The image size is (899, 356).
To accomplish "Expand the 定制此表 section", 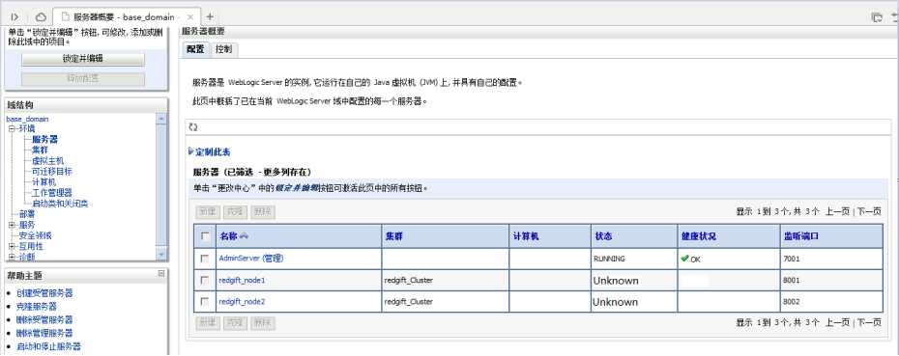I will coord(209,151).
